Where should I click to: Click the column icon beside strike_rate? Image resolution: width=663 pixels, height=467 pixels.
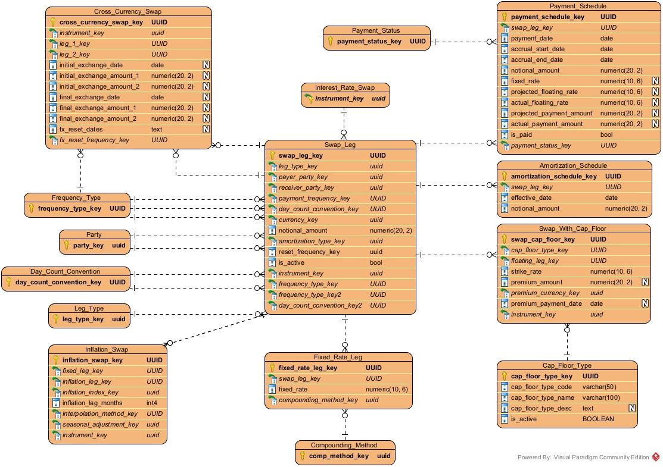click(505, 272)
